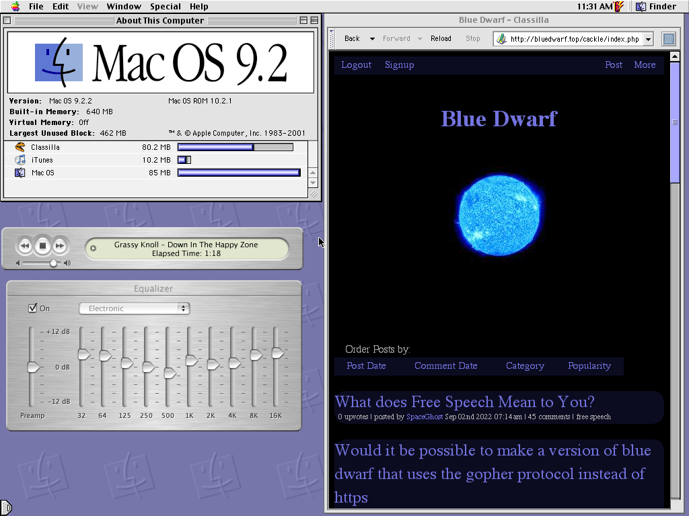The width and height of the screenshot is (689, 516).
Task: Click the More link
Action: click(x=645, y=64)
